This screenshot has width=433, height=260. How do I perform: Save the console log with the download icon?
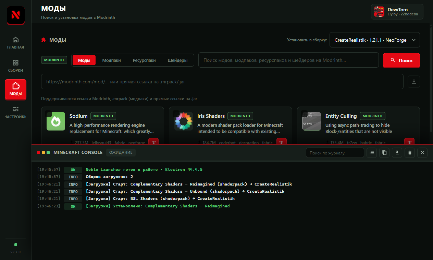point(397,153)
